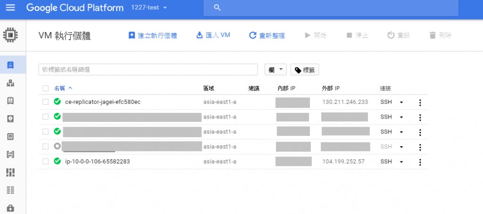Screen dimensions: 483x214
Task: Click SSH link for ip-10-0-0-106-65582283
Action: [386, 161]
